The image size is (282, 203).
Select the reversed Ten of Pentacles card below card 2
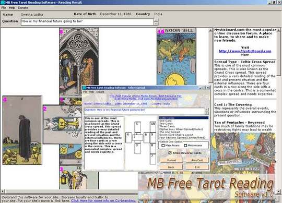point(70,154)
